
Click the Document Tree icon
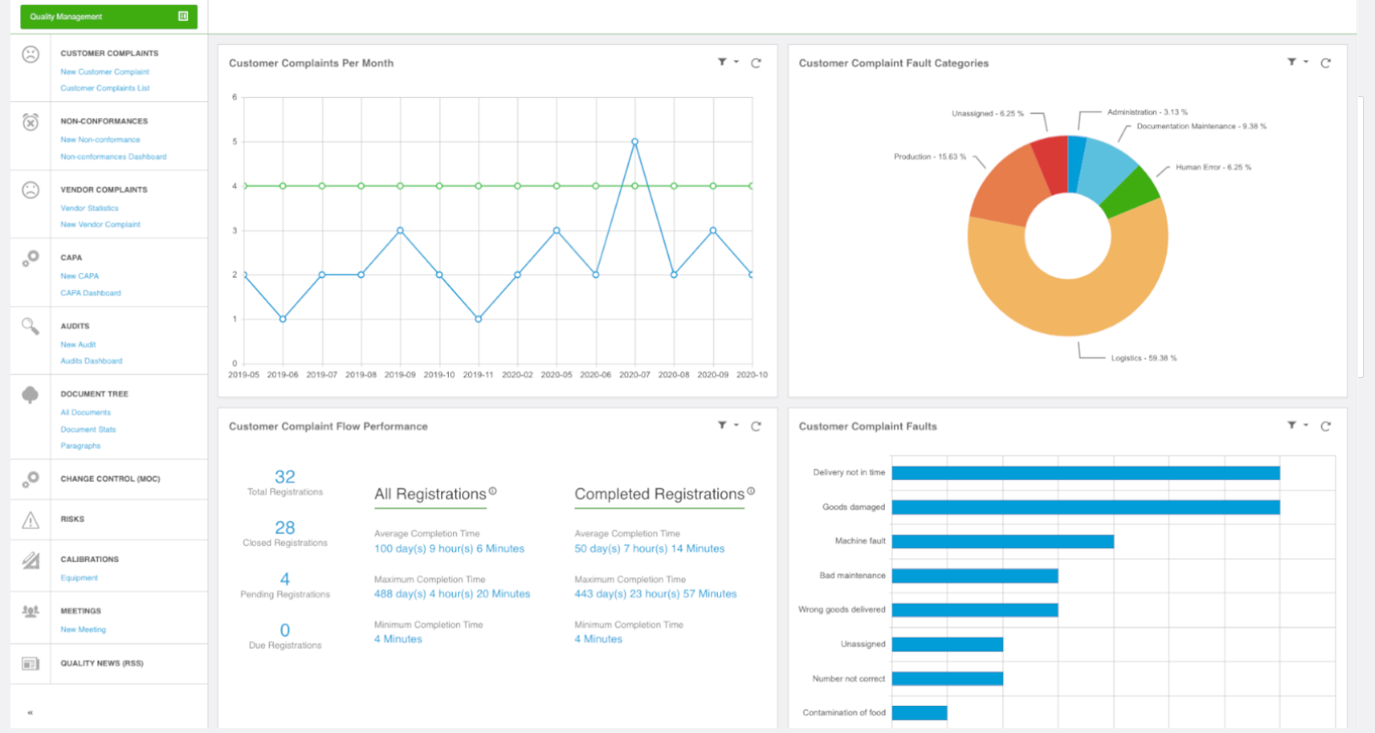[x=30, y=395]
